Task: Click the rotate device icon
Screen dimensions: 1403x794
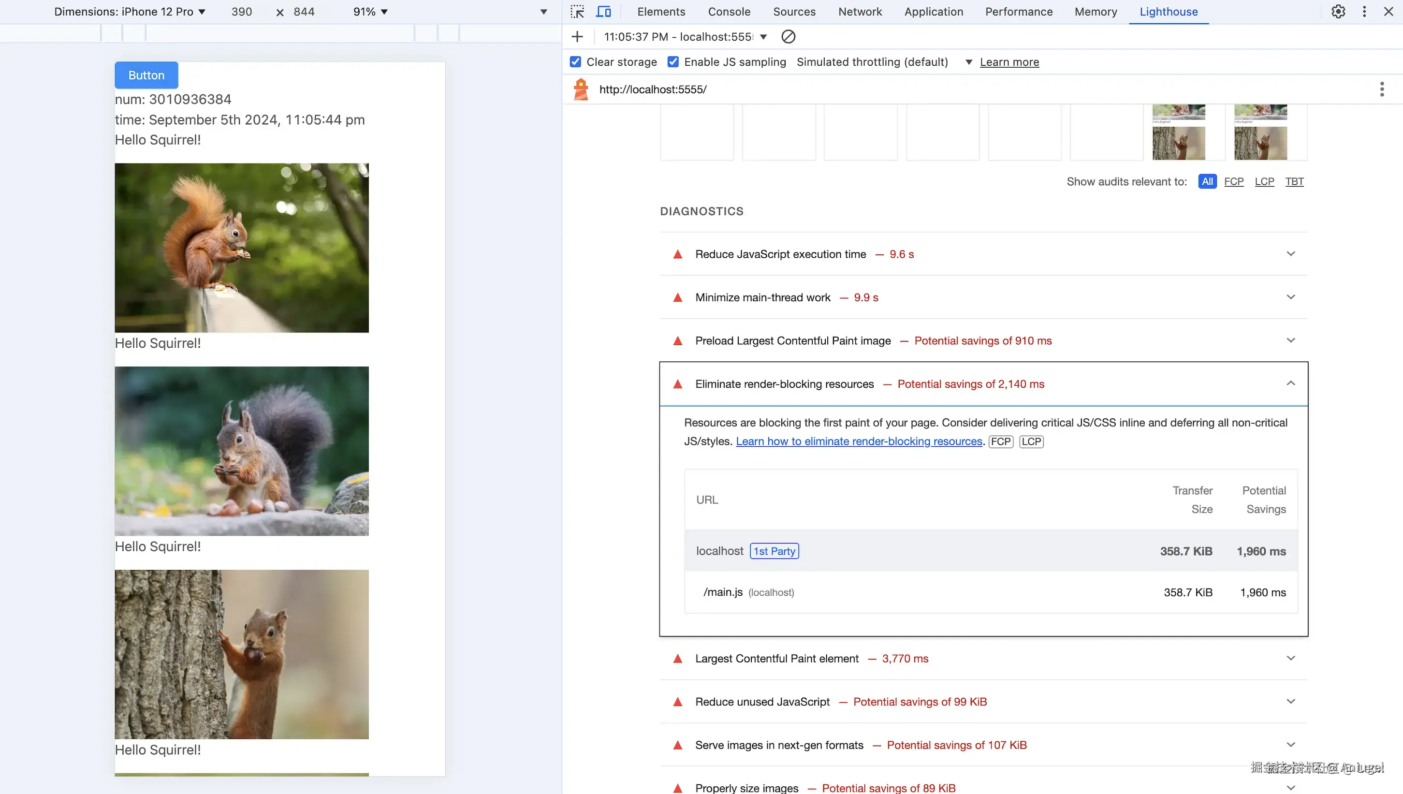Action: pyautogui.click(x=543, y=12)
